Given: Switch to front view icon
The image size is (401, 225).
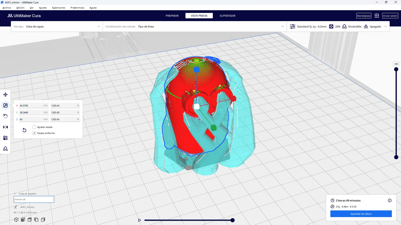Looking at the screenshot, I should pos(23,219).
